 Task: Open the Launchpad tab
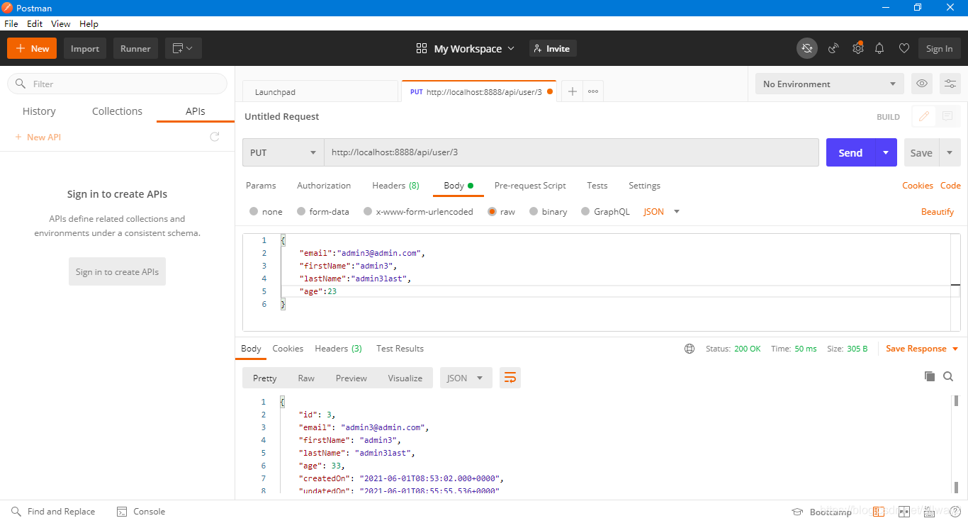[x=320, y=92]
